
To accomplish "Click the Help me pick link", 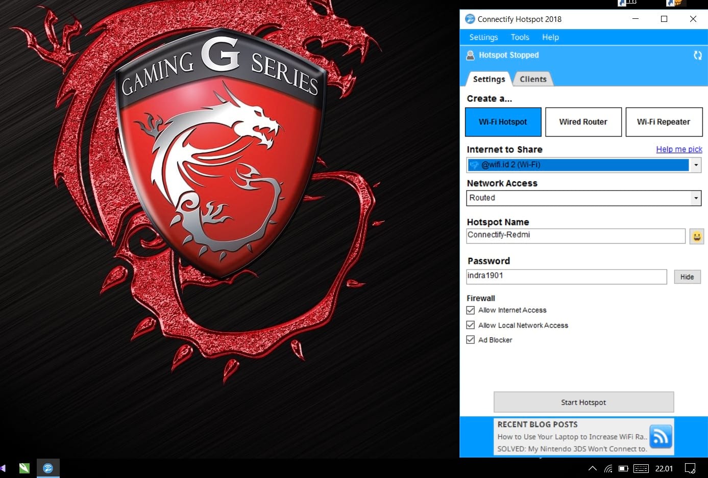I will point(679,149).
